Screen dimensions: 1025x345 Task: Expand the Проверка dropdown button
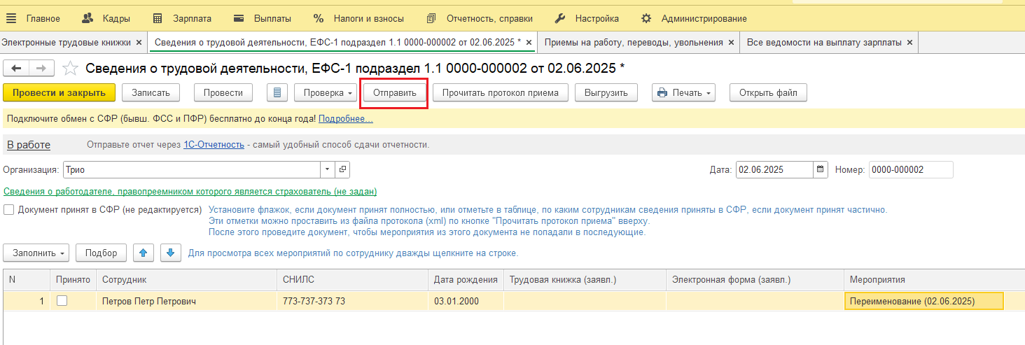[349, 93]
